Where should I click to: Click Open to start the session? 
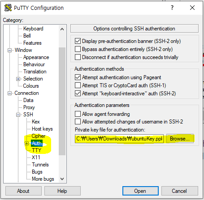click(x=140, y=191)
